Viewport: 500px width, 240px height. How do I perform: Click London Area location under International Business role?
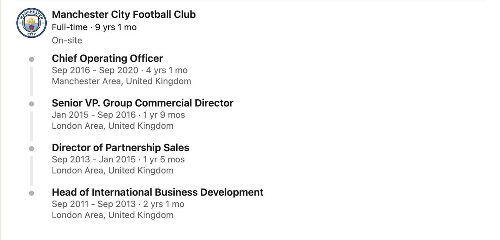click(x=112, y=215)
